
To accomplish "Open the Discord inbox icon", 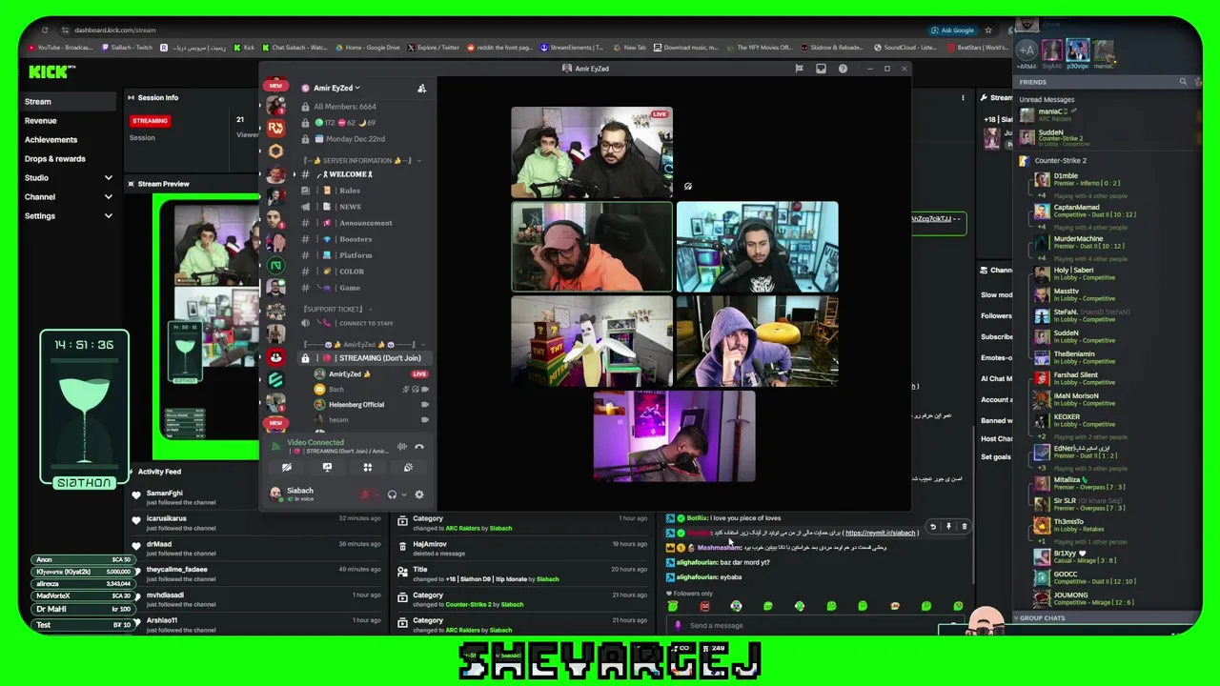I will (821, 69).
